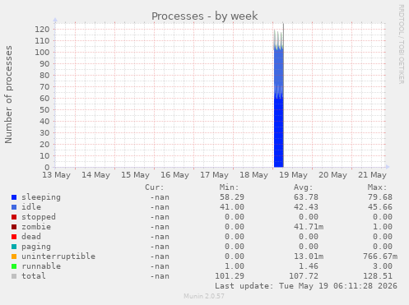Image resolution: width=409 pixels, height=305 pixels.
Task: Click total minimum value 101.29
Action: [230, 276]
